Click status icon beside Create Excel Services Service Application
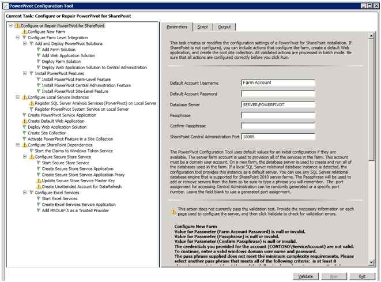 [39, 205]
